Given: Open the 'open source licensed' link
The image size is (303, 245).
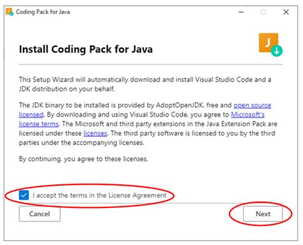Looking at the screenshot, I should (x=252, y=105).
